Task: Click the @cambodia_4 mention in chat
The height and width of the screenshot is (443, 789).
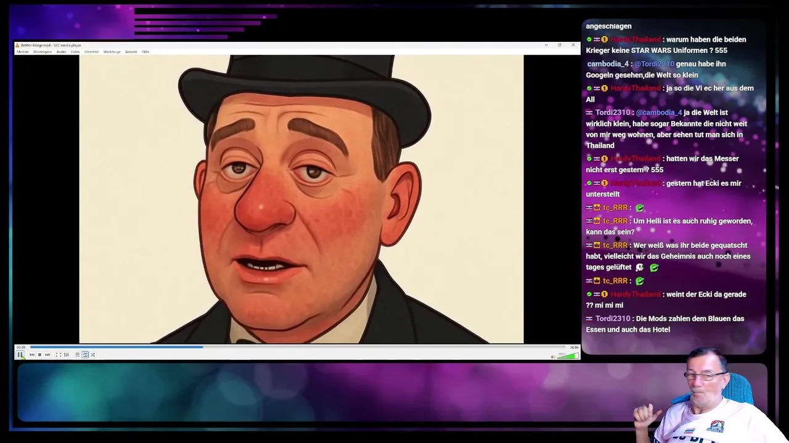Action: (659, 113)
